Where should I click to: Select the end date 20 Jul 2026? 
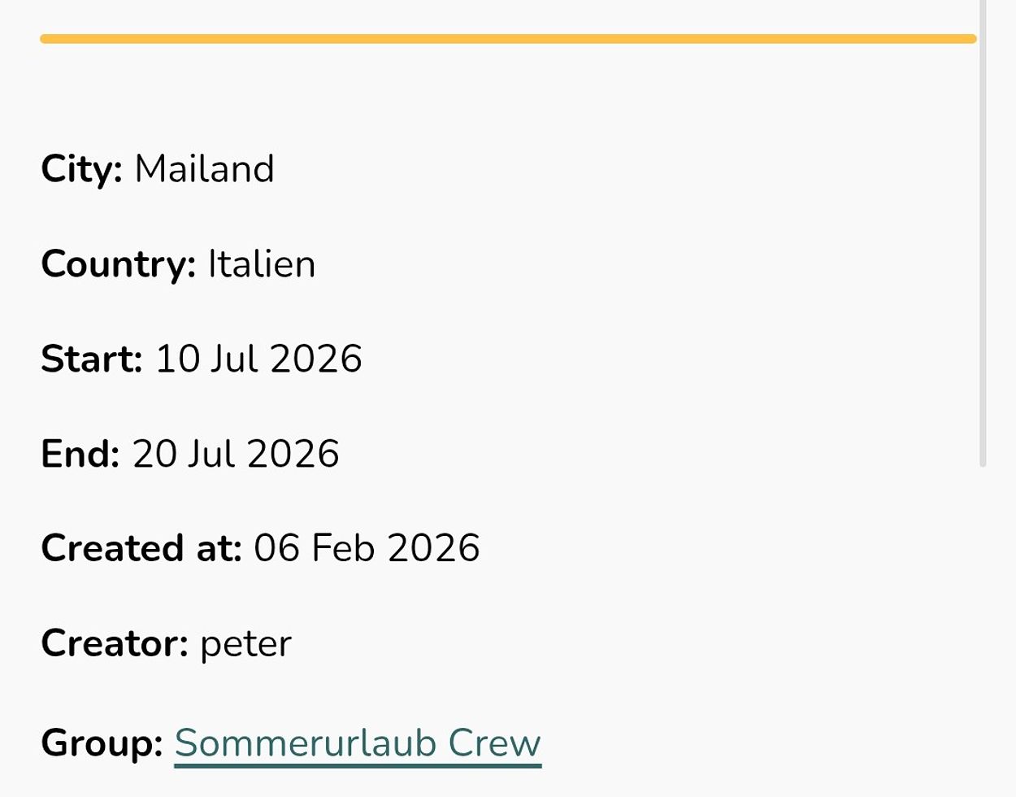(236, 454)
